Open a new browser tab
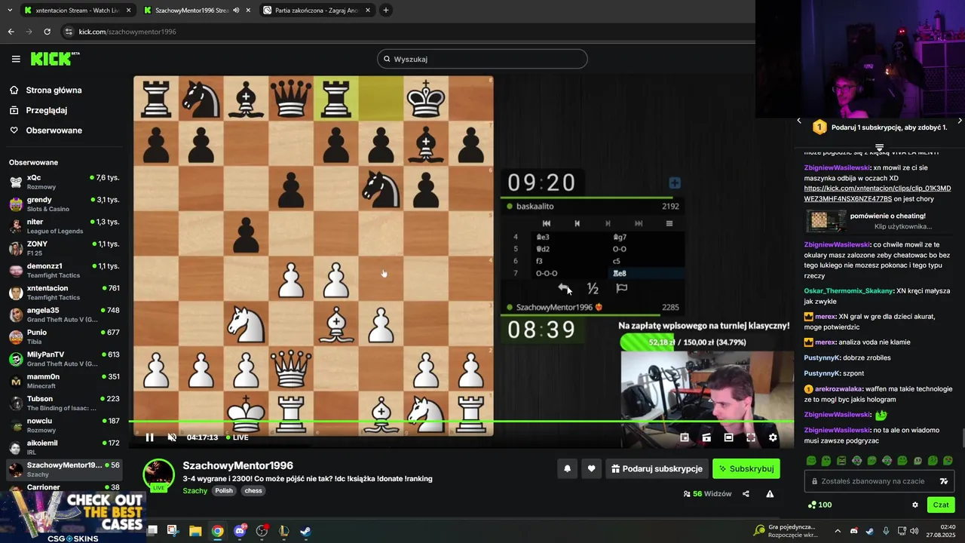The width and height of the screenshot is (965, 543). pos(386,11)
